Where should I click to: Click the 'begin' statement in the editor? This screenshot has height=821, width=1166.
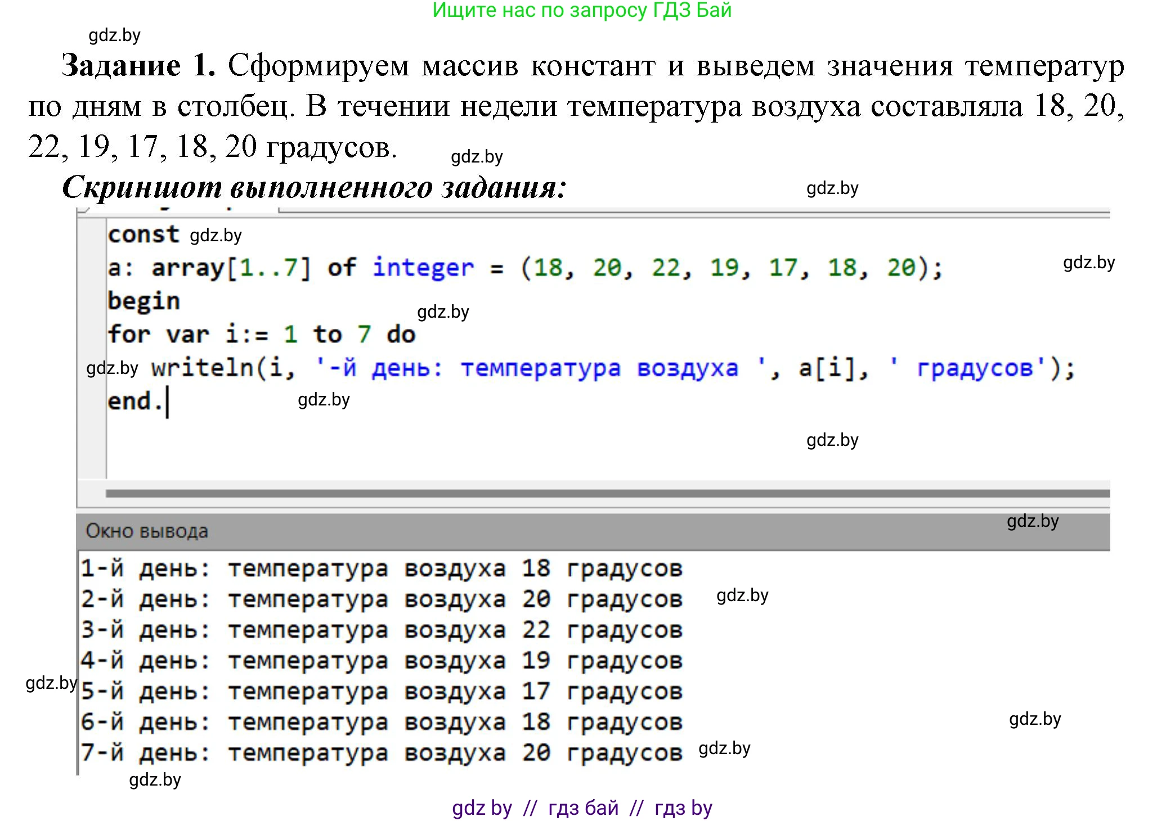pos(142,301)
